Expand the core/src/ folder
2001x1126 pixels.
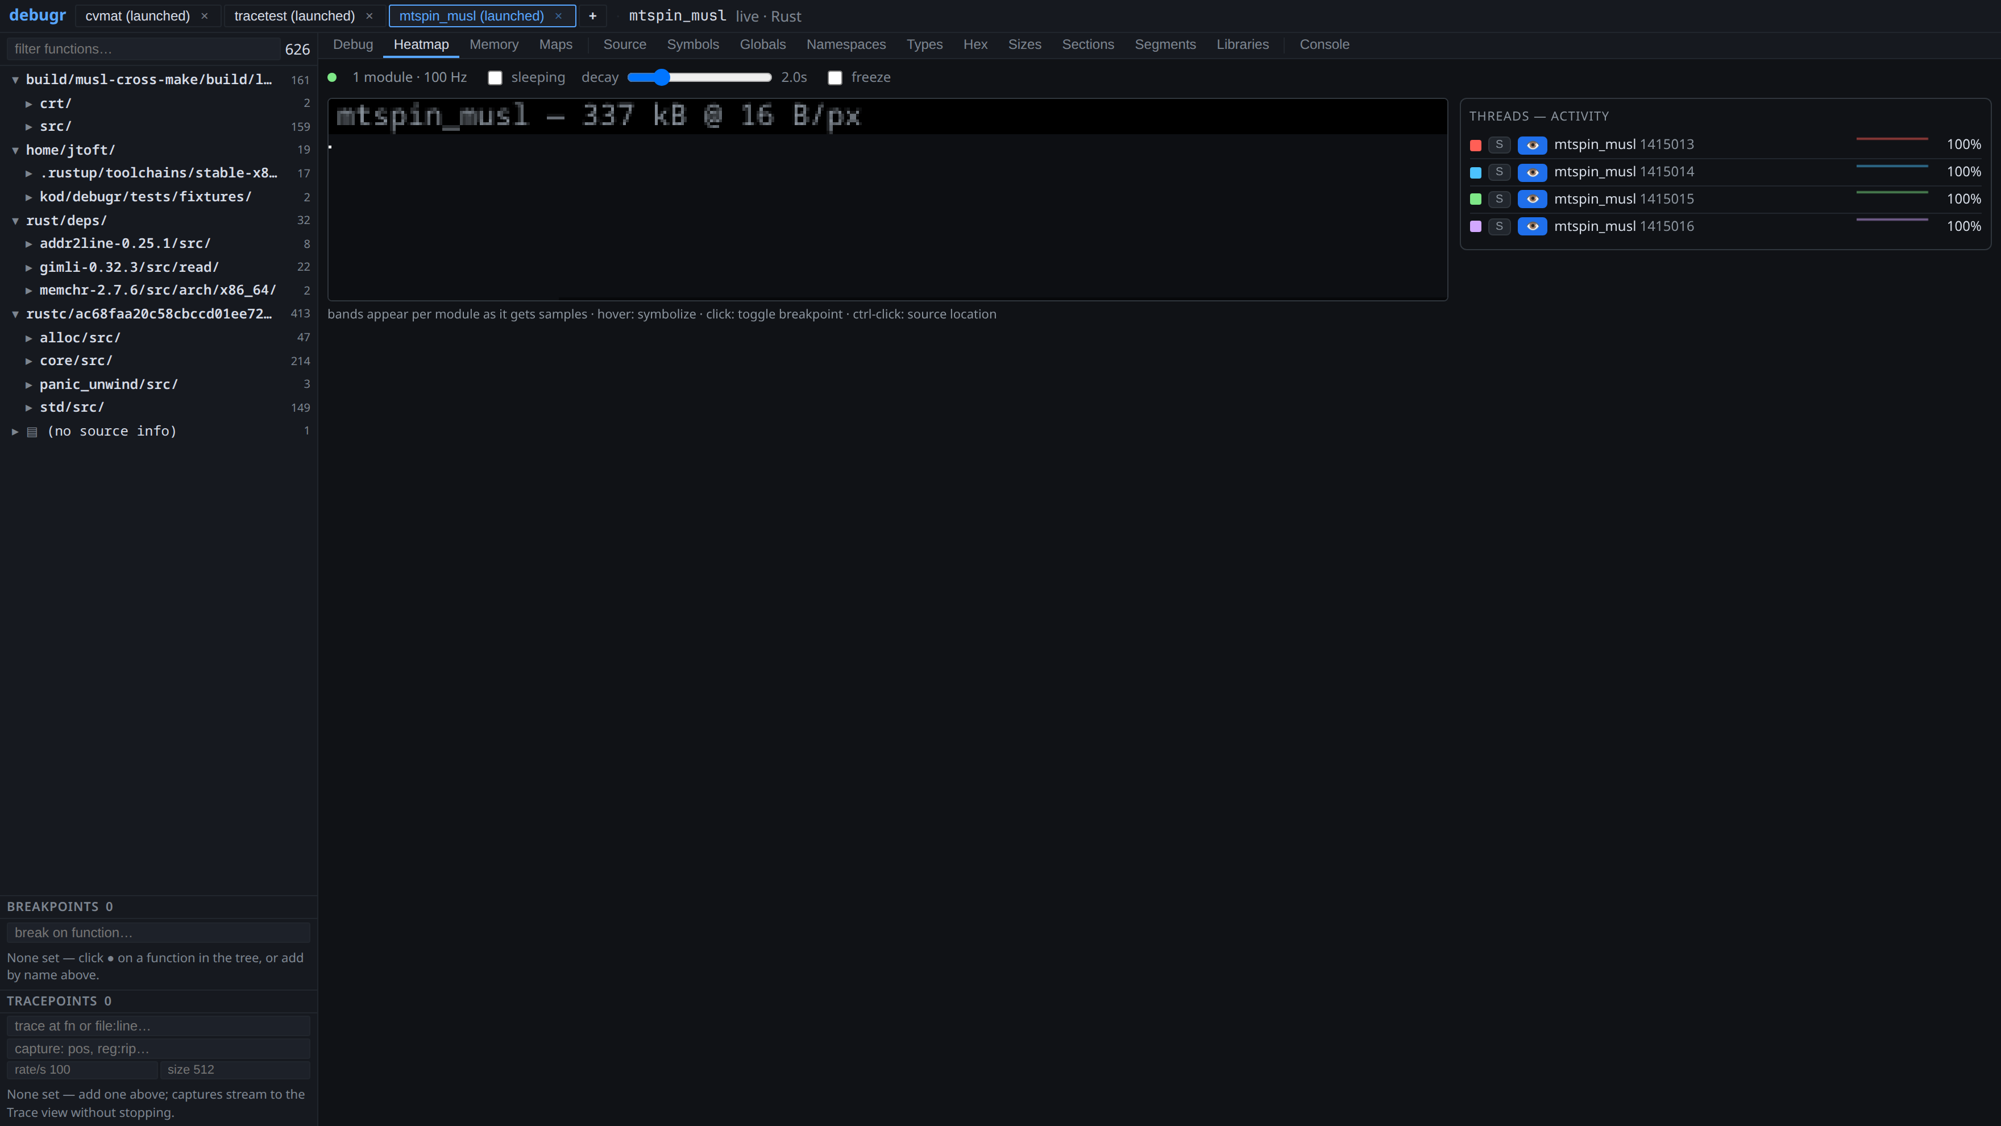[x=29, y=361]
